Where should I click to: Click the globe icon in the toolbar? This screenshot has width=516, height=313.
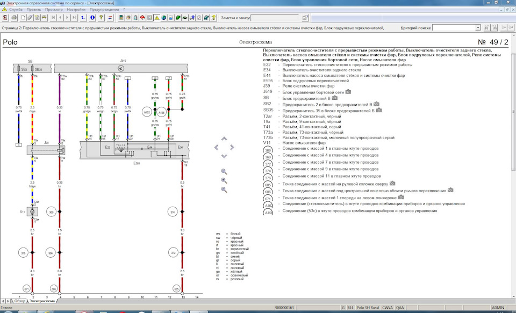click(x=163, y=18)
